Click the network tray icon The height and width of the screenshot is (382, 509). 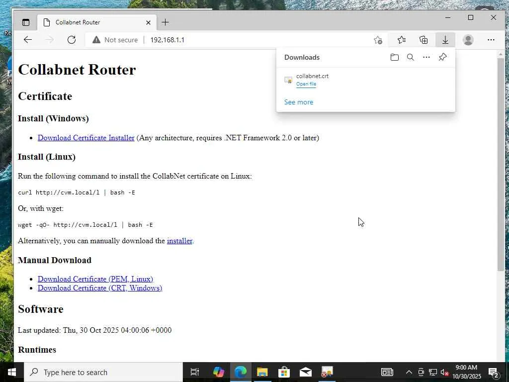[x=433, y=372]
